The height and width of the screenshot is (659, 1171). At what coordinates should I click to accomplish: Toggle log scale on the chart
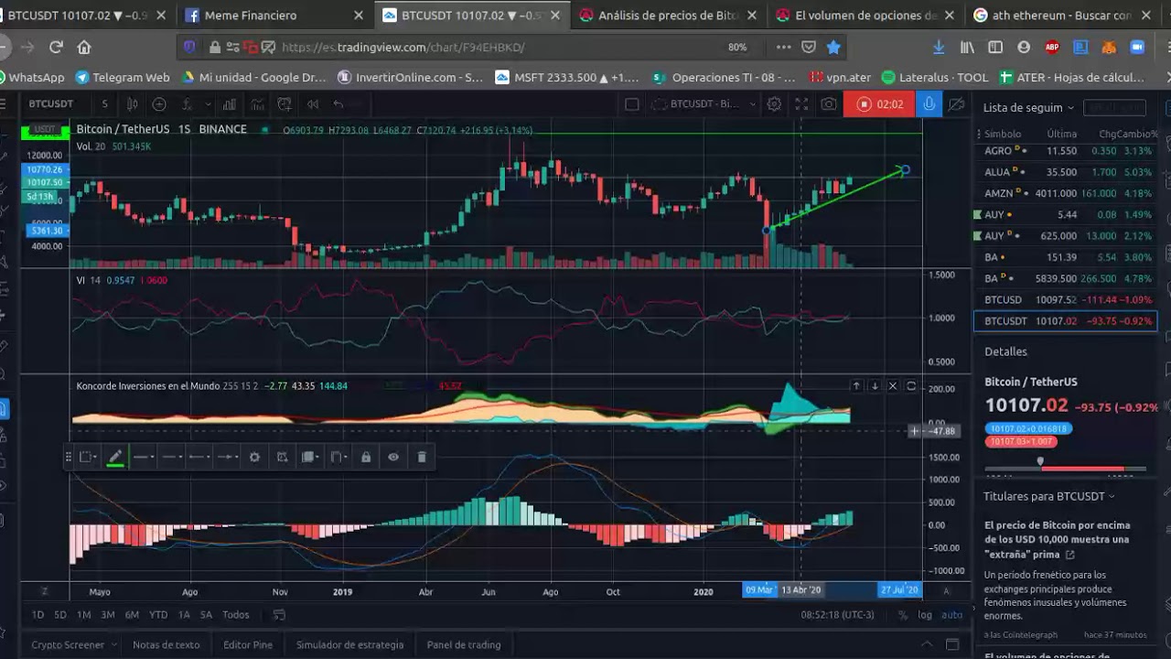click(x=925, y=615)
